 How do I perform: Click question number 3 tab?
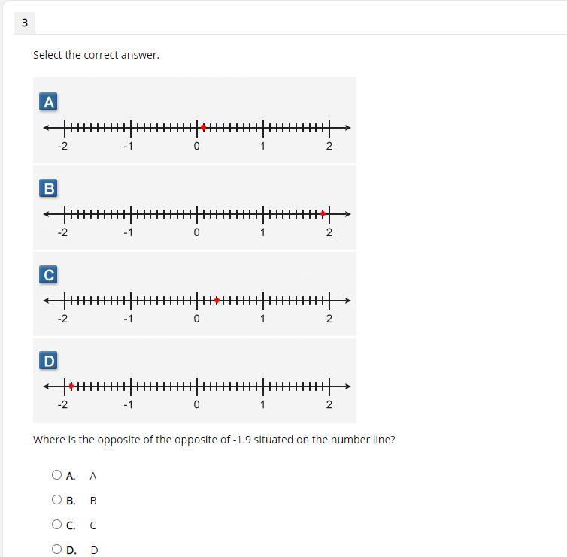click(25, 23)
